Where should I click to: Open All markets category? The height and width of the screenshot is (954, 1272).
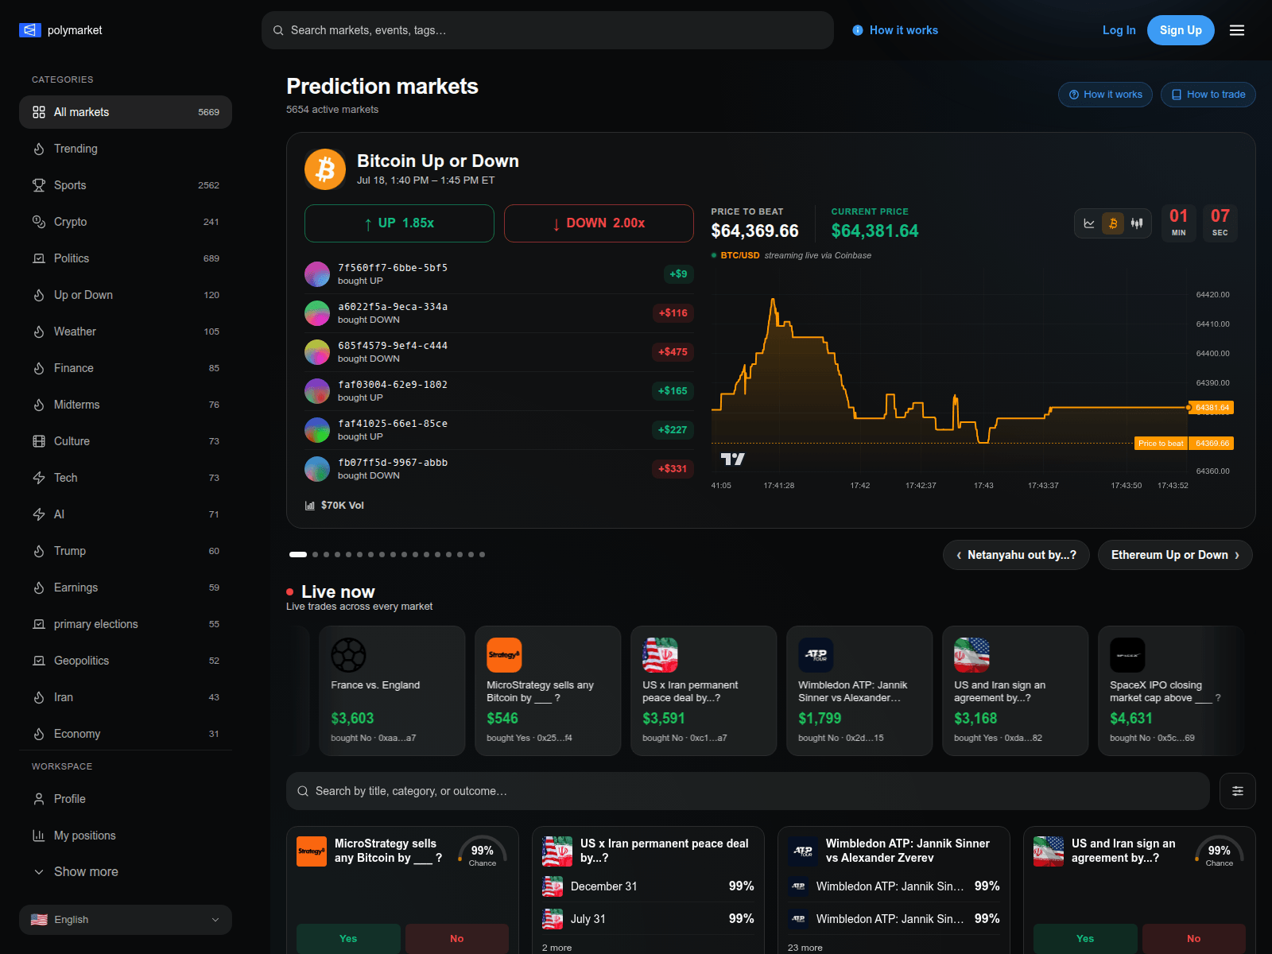point(126,112)
